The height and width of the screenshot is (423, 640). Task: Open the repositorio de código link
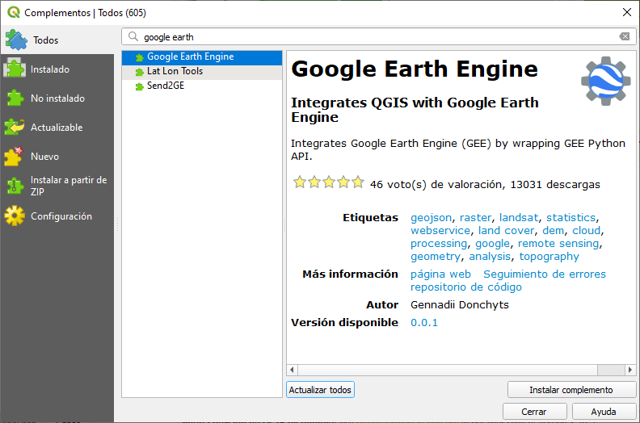[x=465, y=287]
